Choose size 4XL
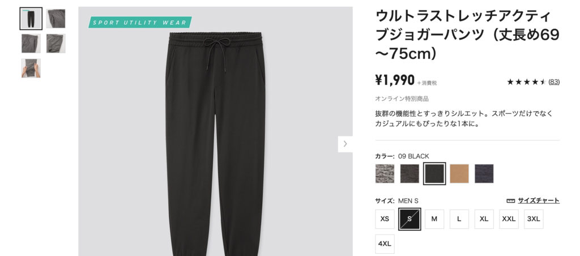The image size is (580, 256). tap(385, 244)
